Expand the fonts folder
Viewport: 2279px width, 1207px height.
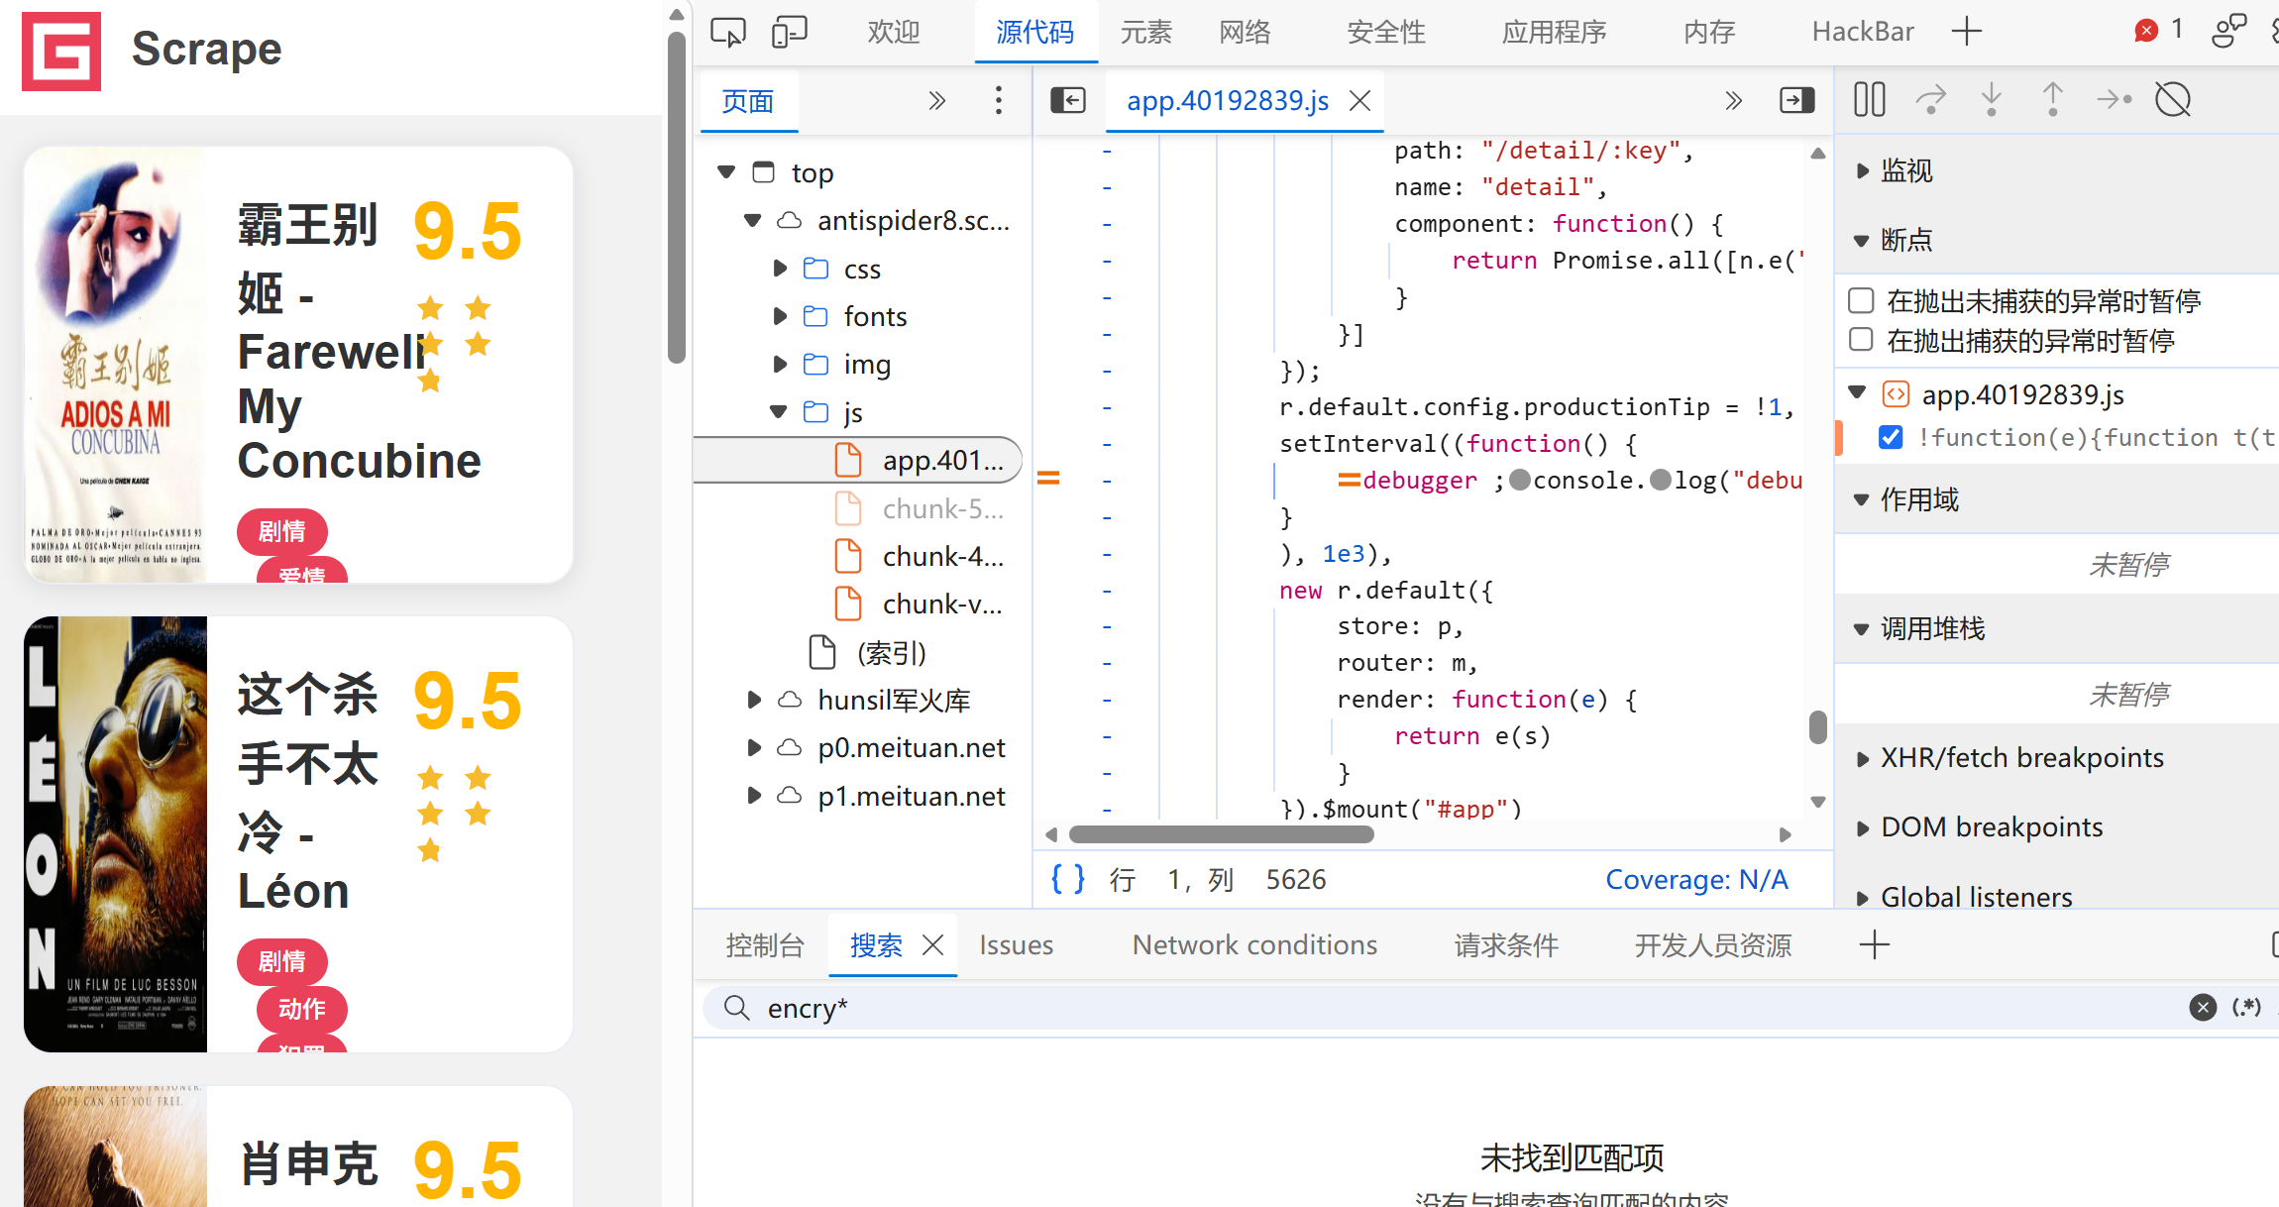point(780,316)
